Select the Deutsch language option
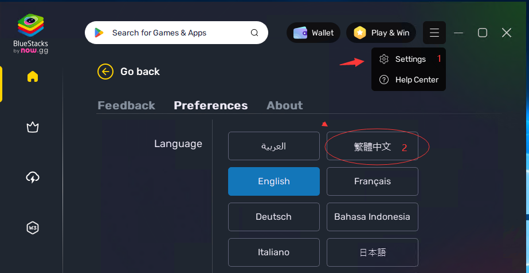The height and width of the screenshot is (273, 529). pyautogui.click(x=273, y=217)
